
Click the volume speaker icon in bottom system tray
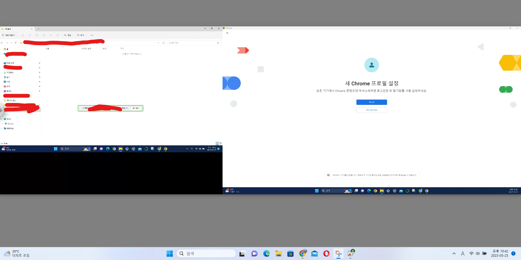(478, 253)
